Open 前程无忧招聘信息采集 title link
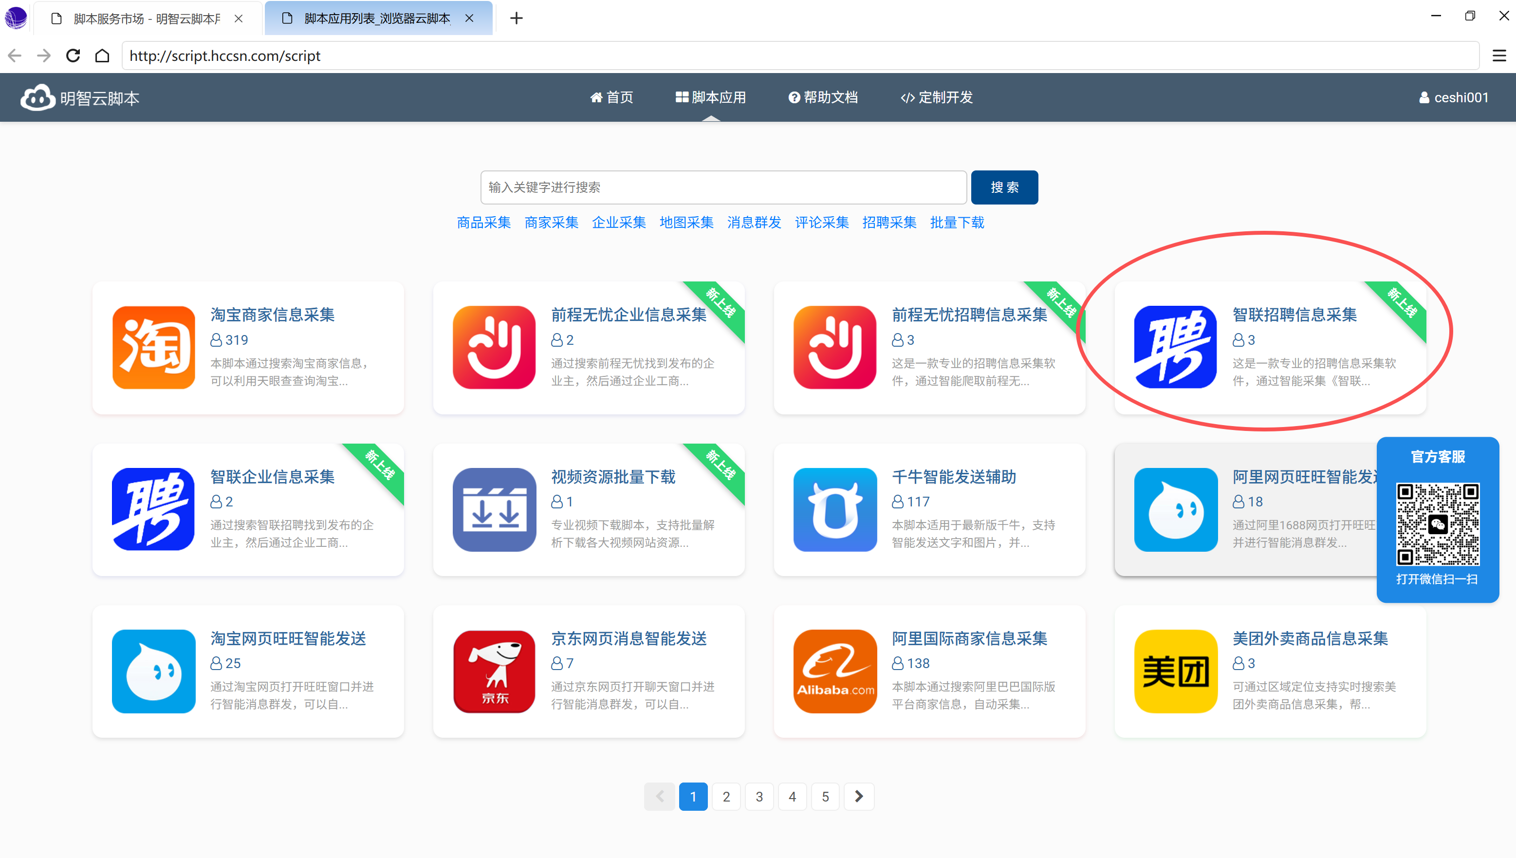The image size is (1516, 858). [x=969, y=315]
